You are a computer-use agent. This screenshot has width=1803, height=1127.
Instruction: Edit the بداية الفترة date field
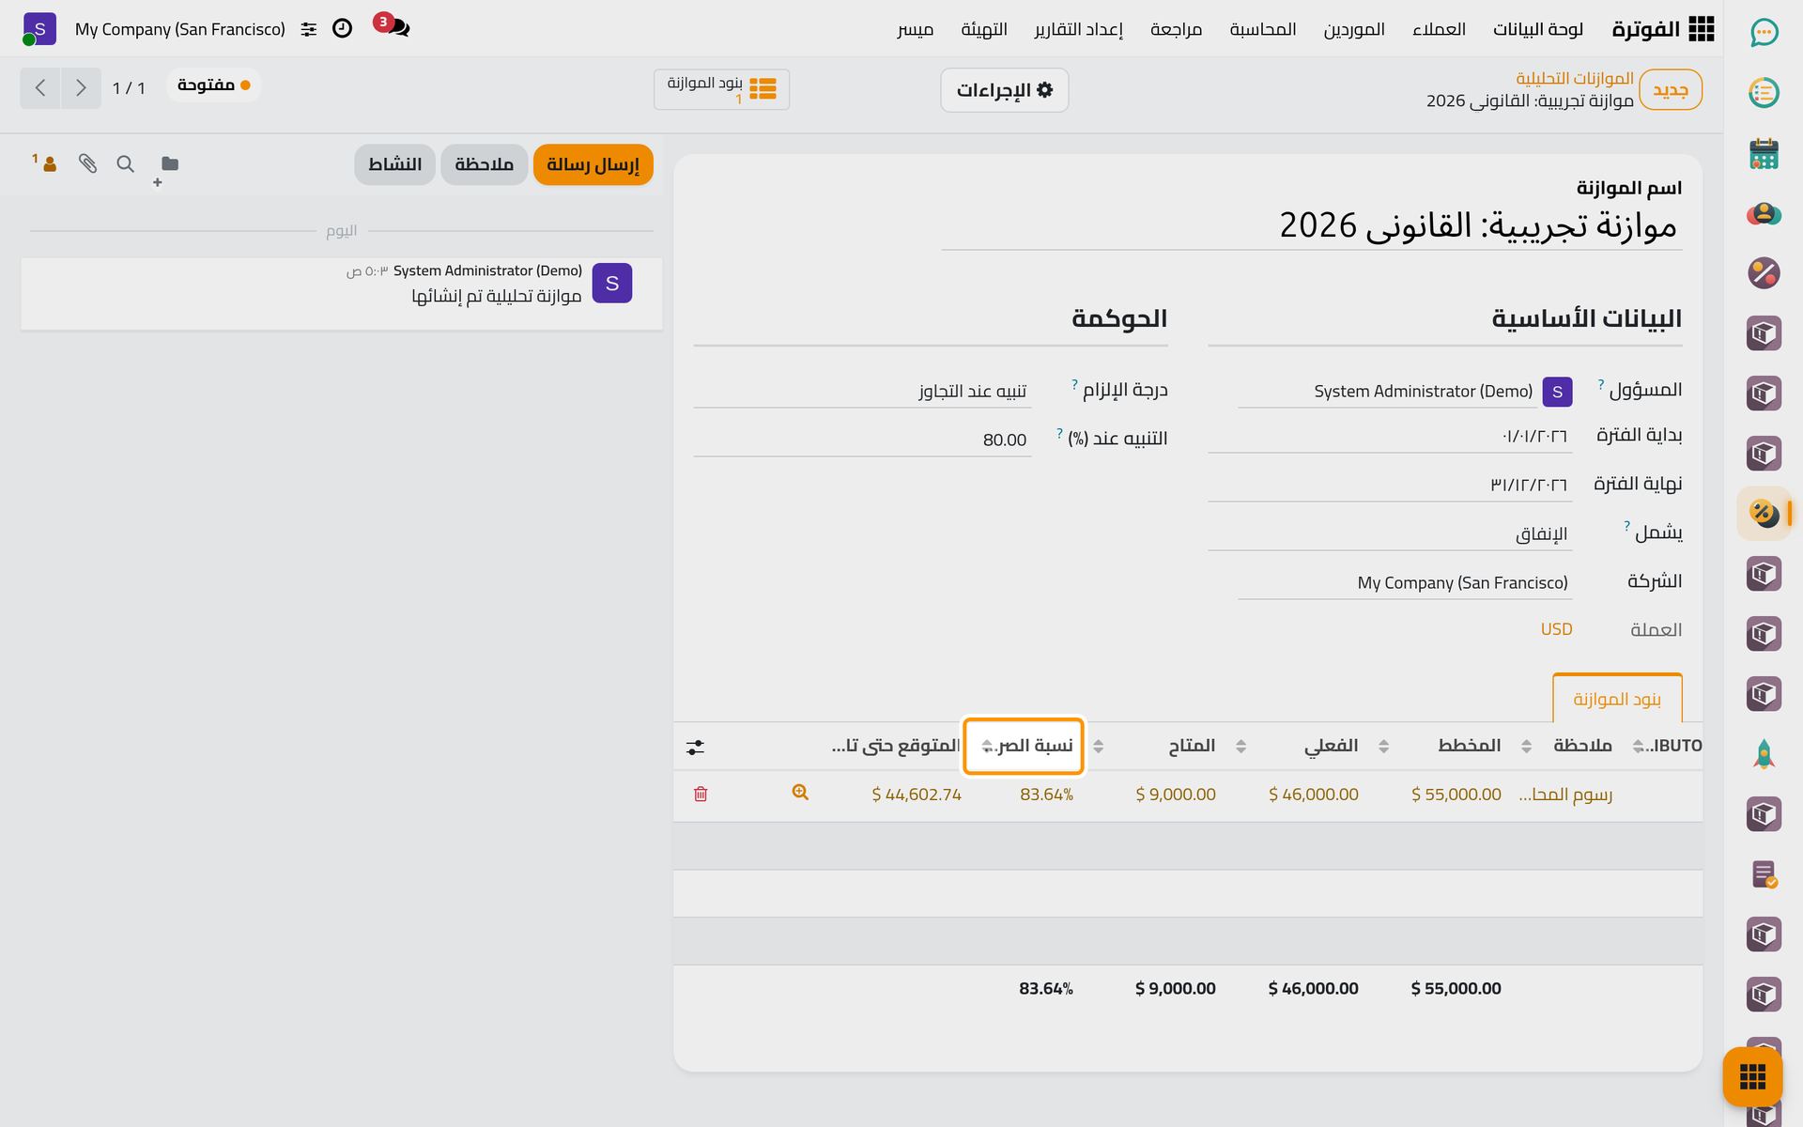[1389, 436]
